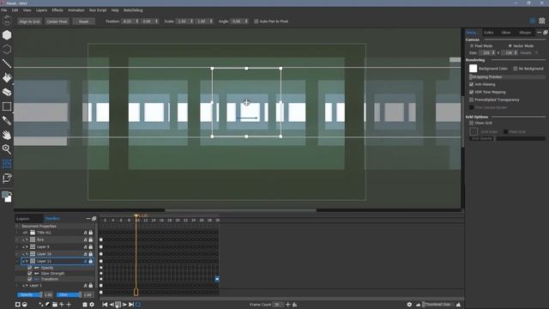Uncheck Opacity animation track checkbox

tap(30, 268)
